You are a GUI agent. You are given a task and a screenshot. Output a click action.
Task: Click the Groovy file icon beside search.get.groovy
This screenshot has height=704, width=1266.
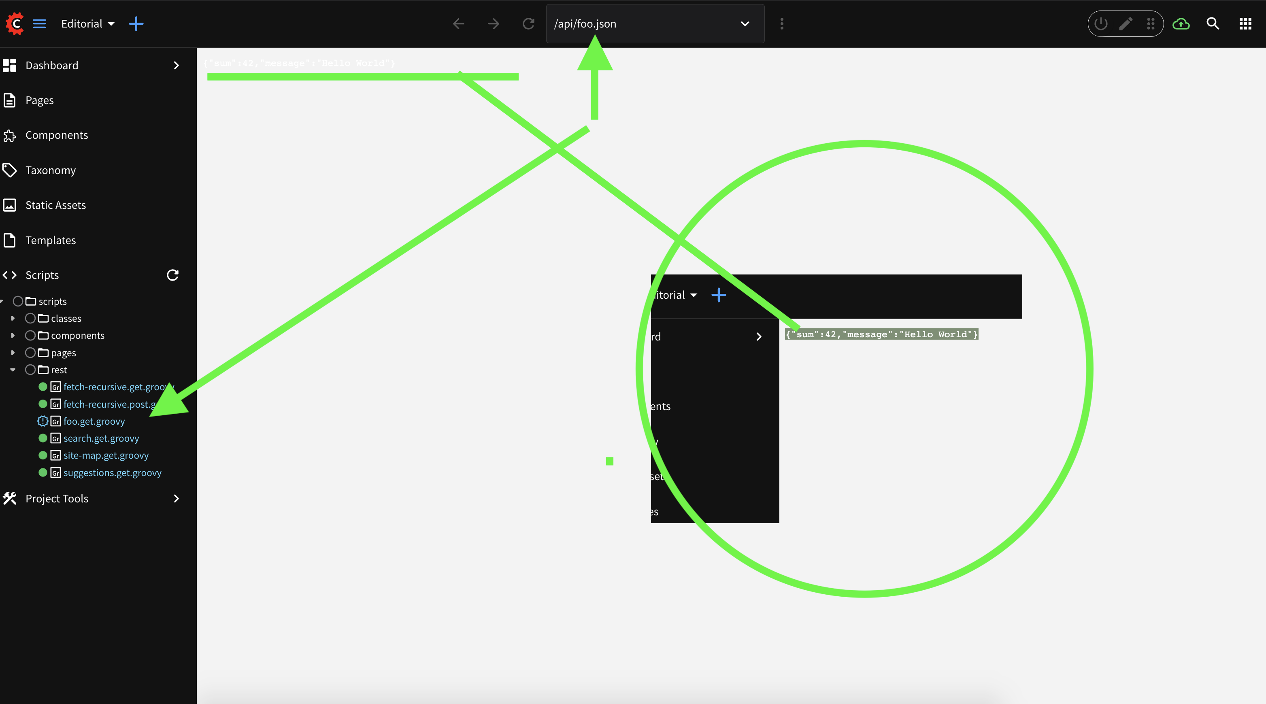pyautogui.click(x=55, y=438)
